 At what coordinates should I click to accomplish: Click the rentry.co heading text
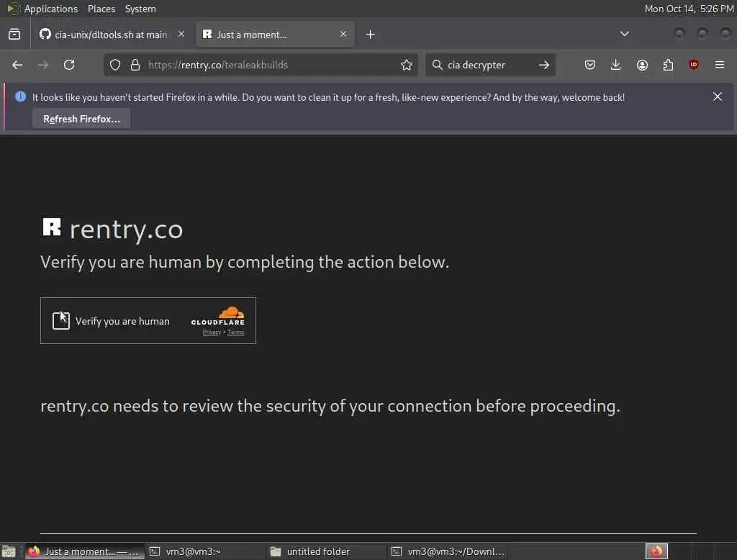click(x=126, y=230)
